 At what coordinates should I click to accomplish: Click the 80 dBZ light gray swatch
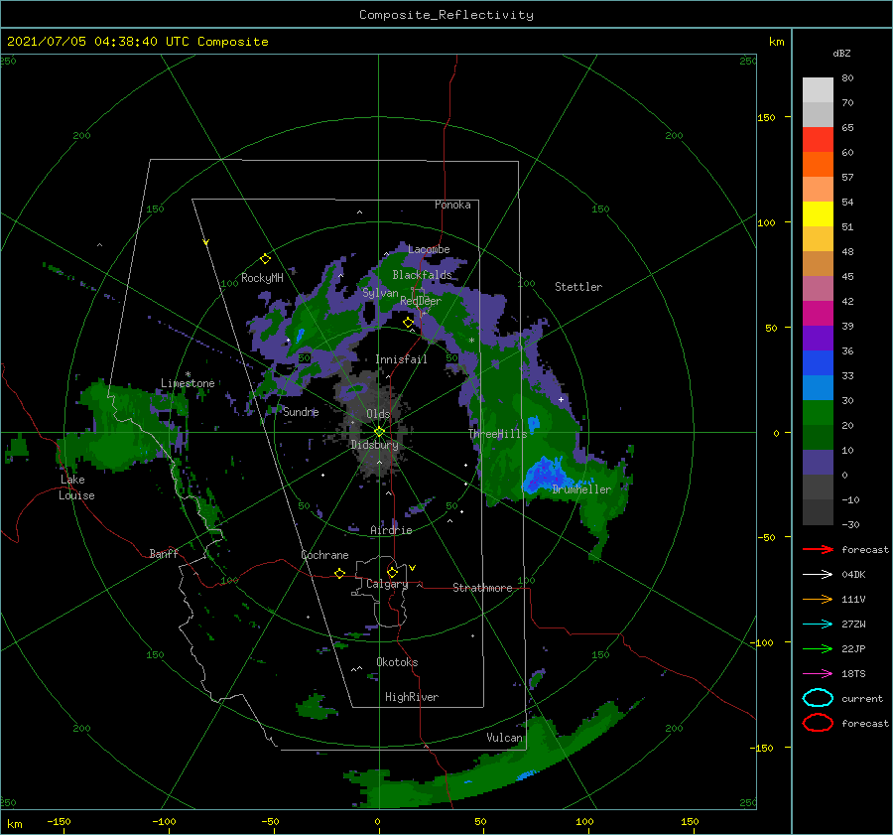click(x=818, y=89)
